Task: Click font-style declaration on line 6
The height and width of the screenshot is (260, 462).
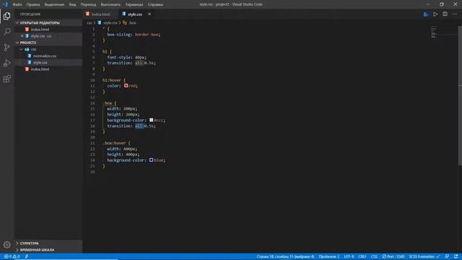Action: coord(126,57)
